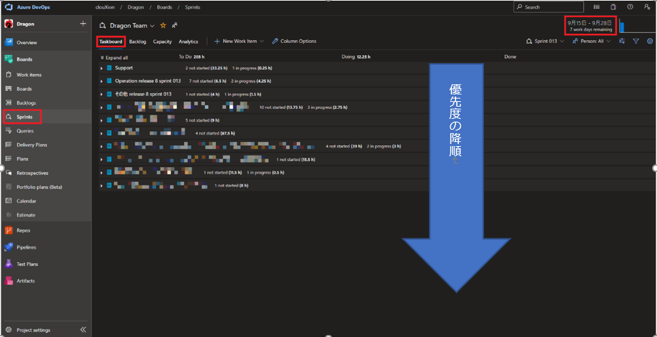The width and height of the screenshot is (657, 337).
Task: Expand Operation release 8 sprint 013 row
Action: [101, 81]
